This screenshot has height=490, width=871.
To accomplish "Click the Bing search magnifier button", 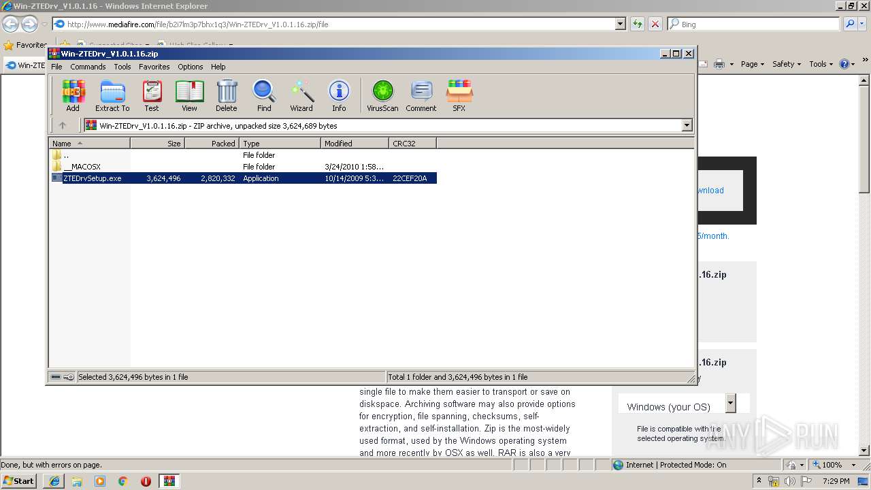I will point(850,24).
